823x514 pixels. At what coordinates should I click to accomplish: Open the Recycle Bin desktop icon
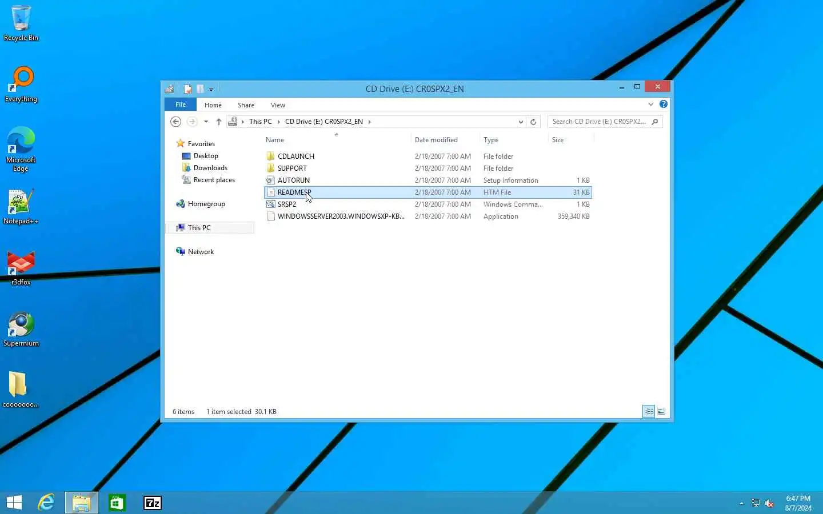click(x=21, y=23)
